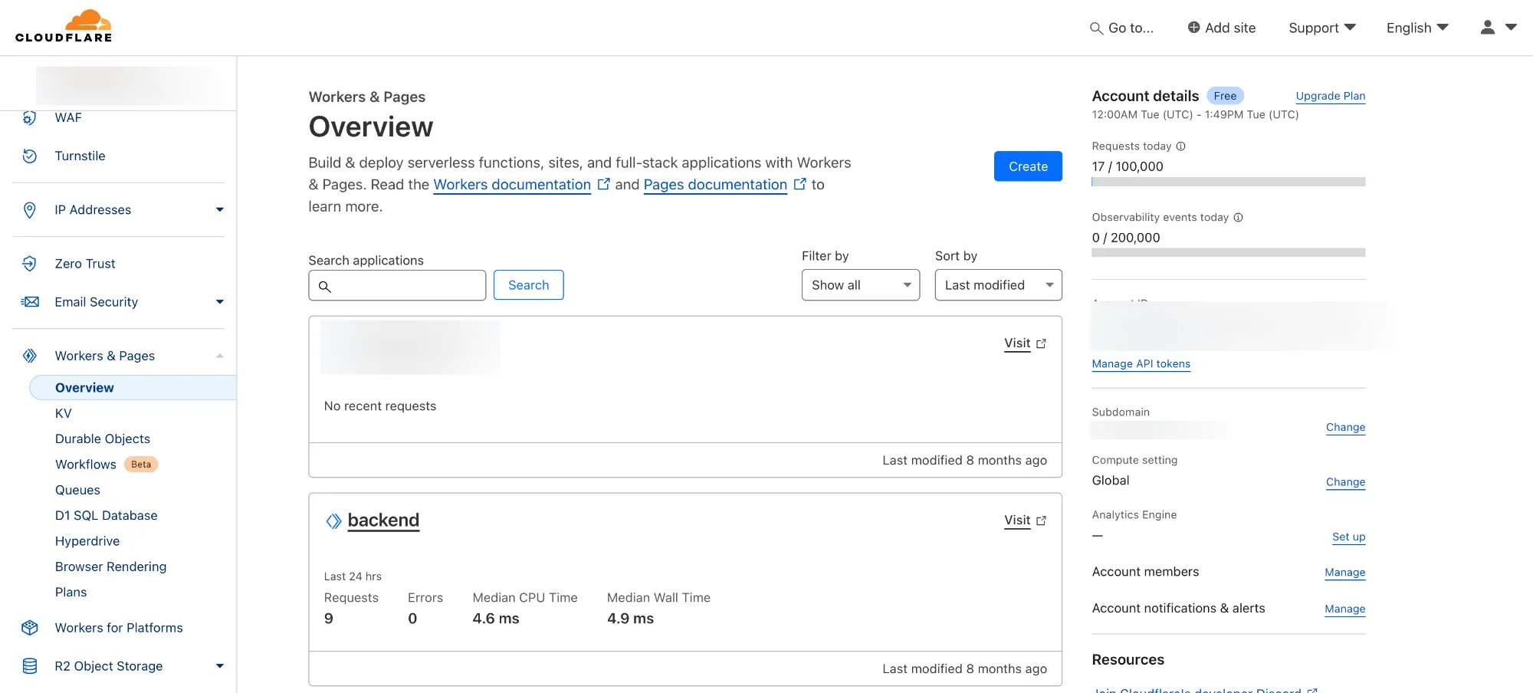Click Change link next to Subdomain
This screenshot has width=1533, height=693.
click(1345, 428)
